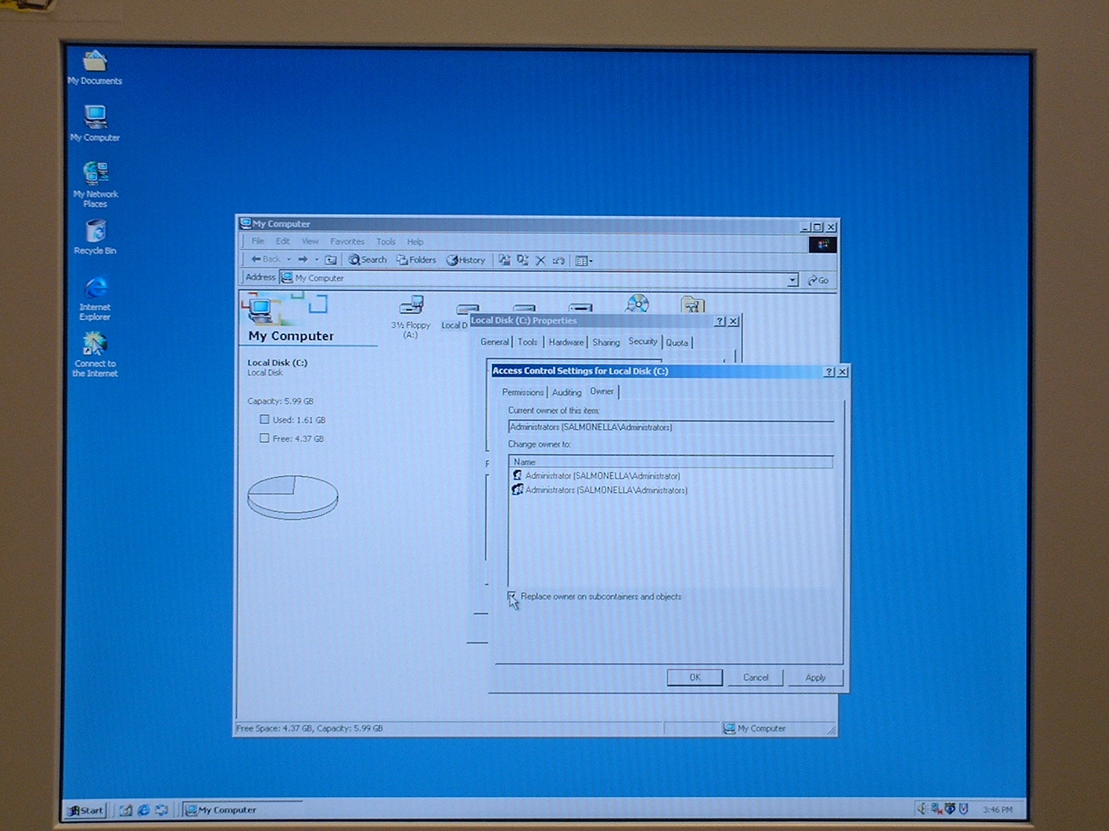Select the 3½ Floppy (A:) drive icon
1109x831 pixels.
point(411,306)
